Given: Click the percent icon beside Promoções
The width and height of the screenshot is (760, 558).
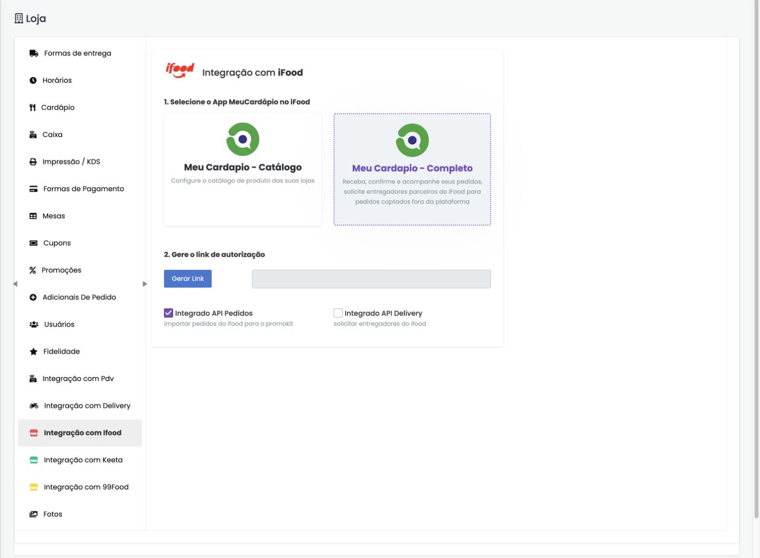Looking at the screenshot, I should click(x=32, y=270).
